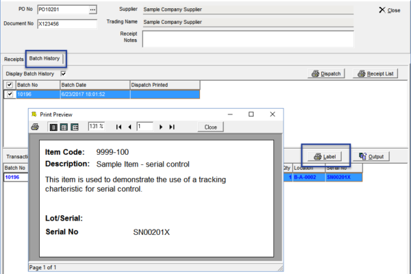Close the Print Preview window with X

[273, 114]
